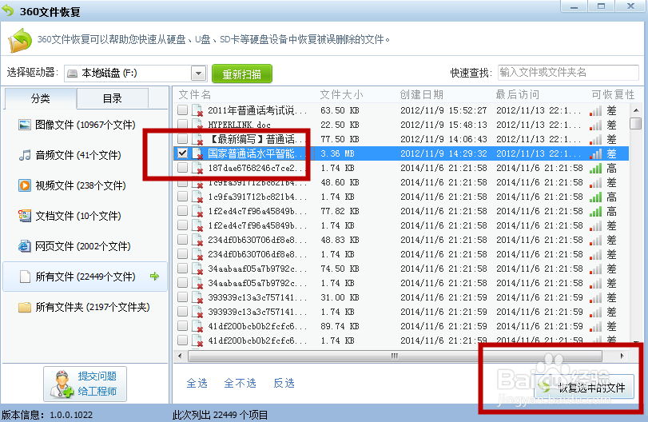Click the engineer avatar icon
The image size is (648, 422).
(x=62, y=384)
